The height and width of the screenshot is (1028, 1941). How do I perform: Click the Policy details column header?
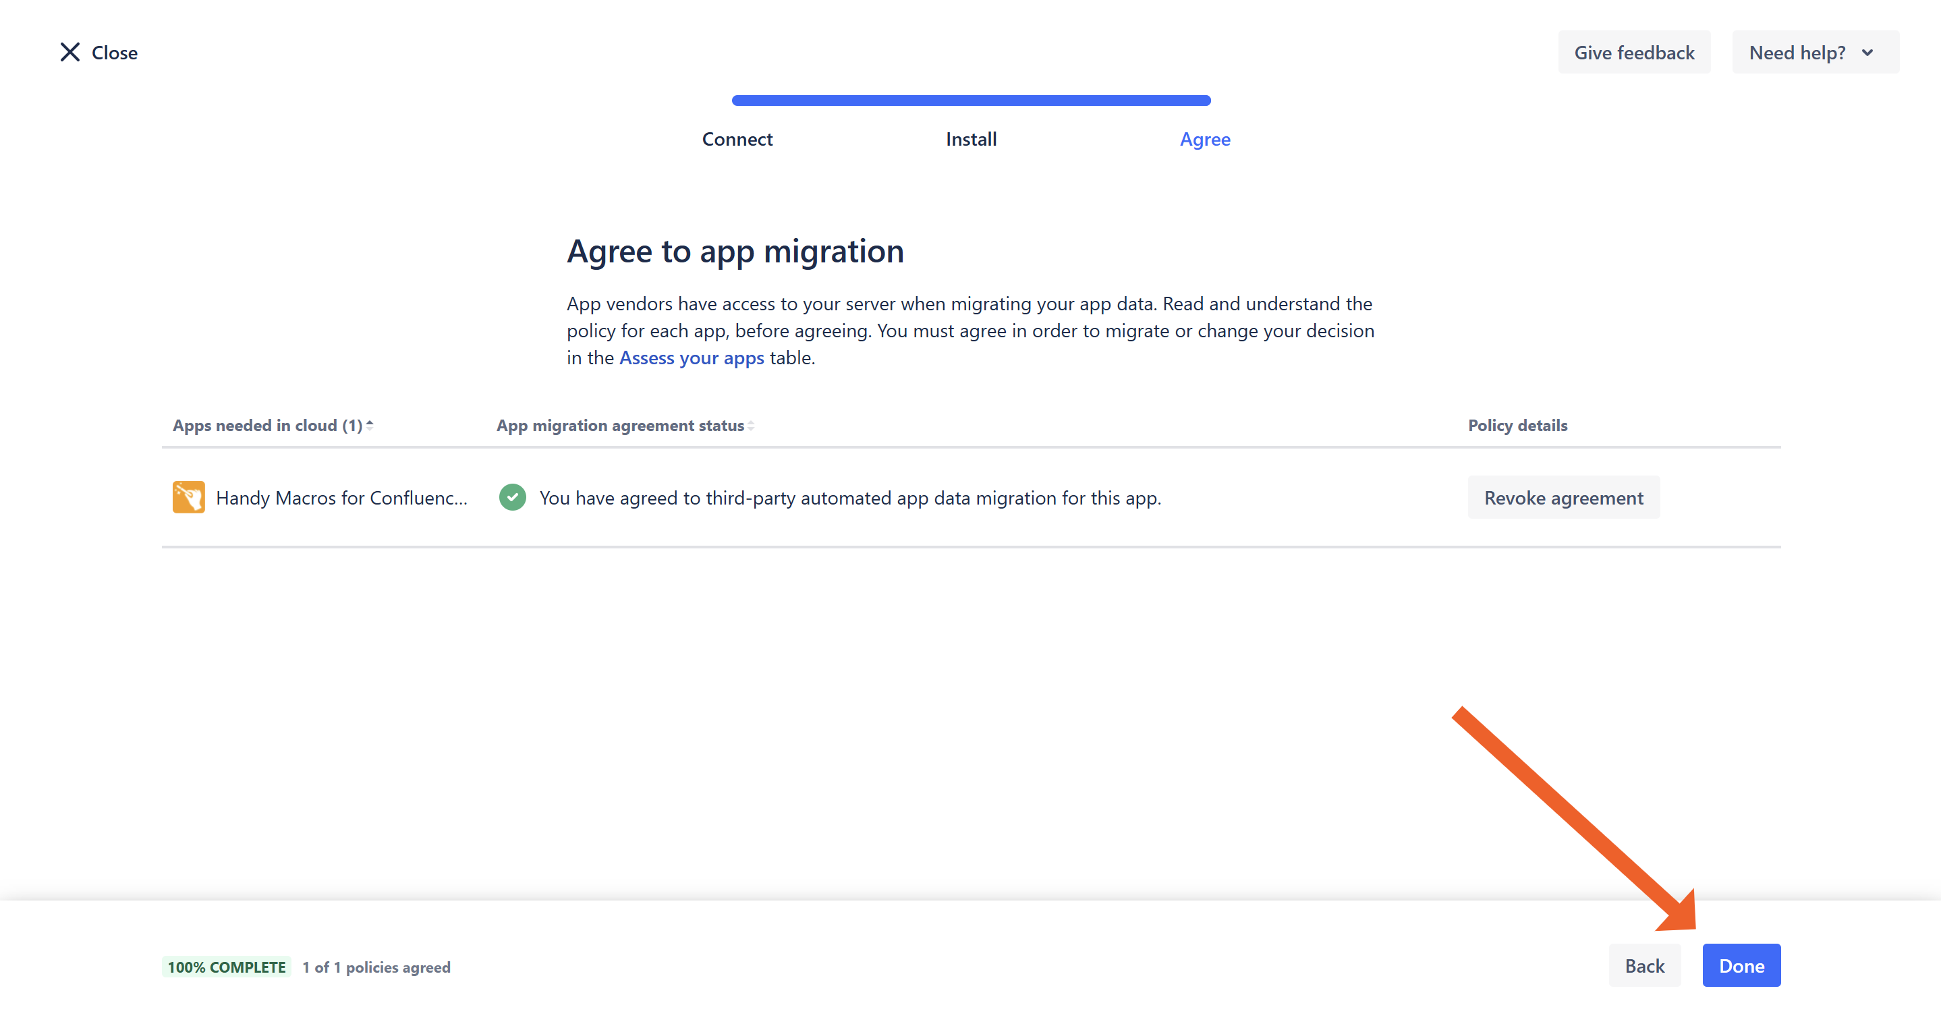[x=1517, y=426]
